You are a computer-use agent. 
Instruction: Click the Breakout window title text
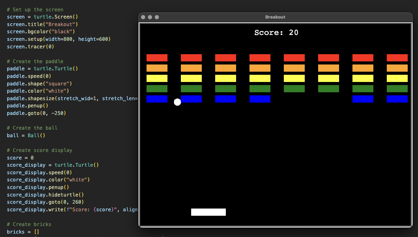[275, 17]
